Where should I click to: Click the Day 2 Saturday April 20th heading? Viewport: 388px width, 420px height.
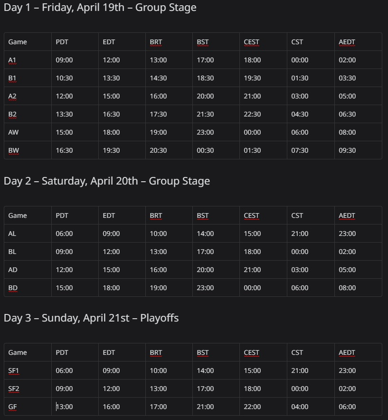click(x=107, y=181)
